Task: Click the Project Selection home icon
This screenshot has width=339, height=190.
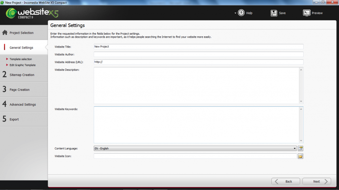Action: pyautogui.click(x=5, y=33)
